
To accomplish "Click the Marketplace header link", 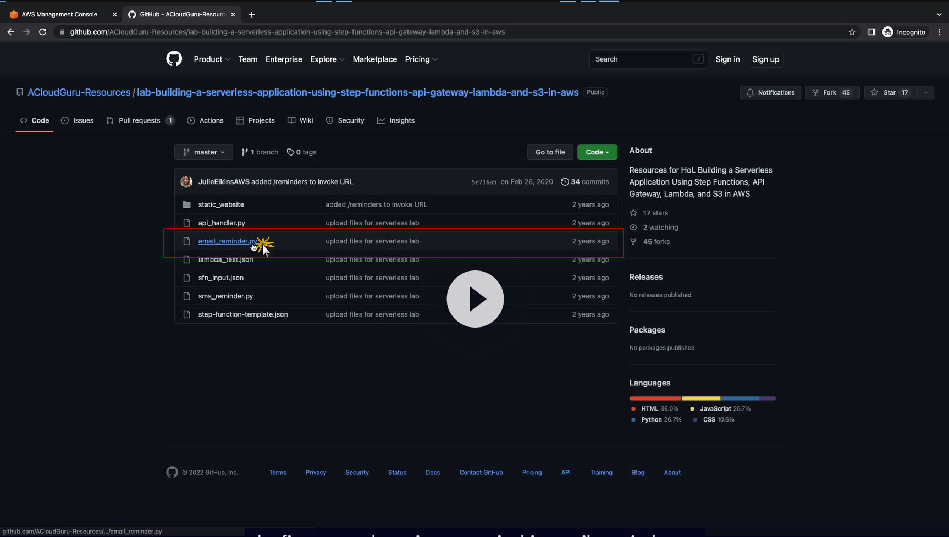I will click(375, 59).
